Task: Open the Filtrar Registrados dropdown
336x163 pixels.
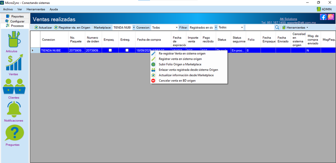Action: coord(216,28)
